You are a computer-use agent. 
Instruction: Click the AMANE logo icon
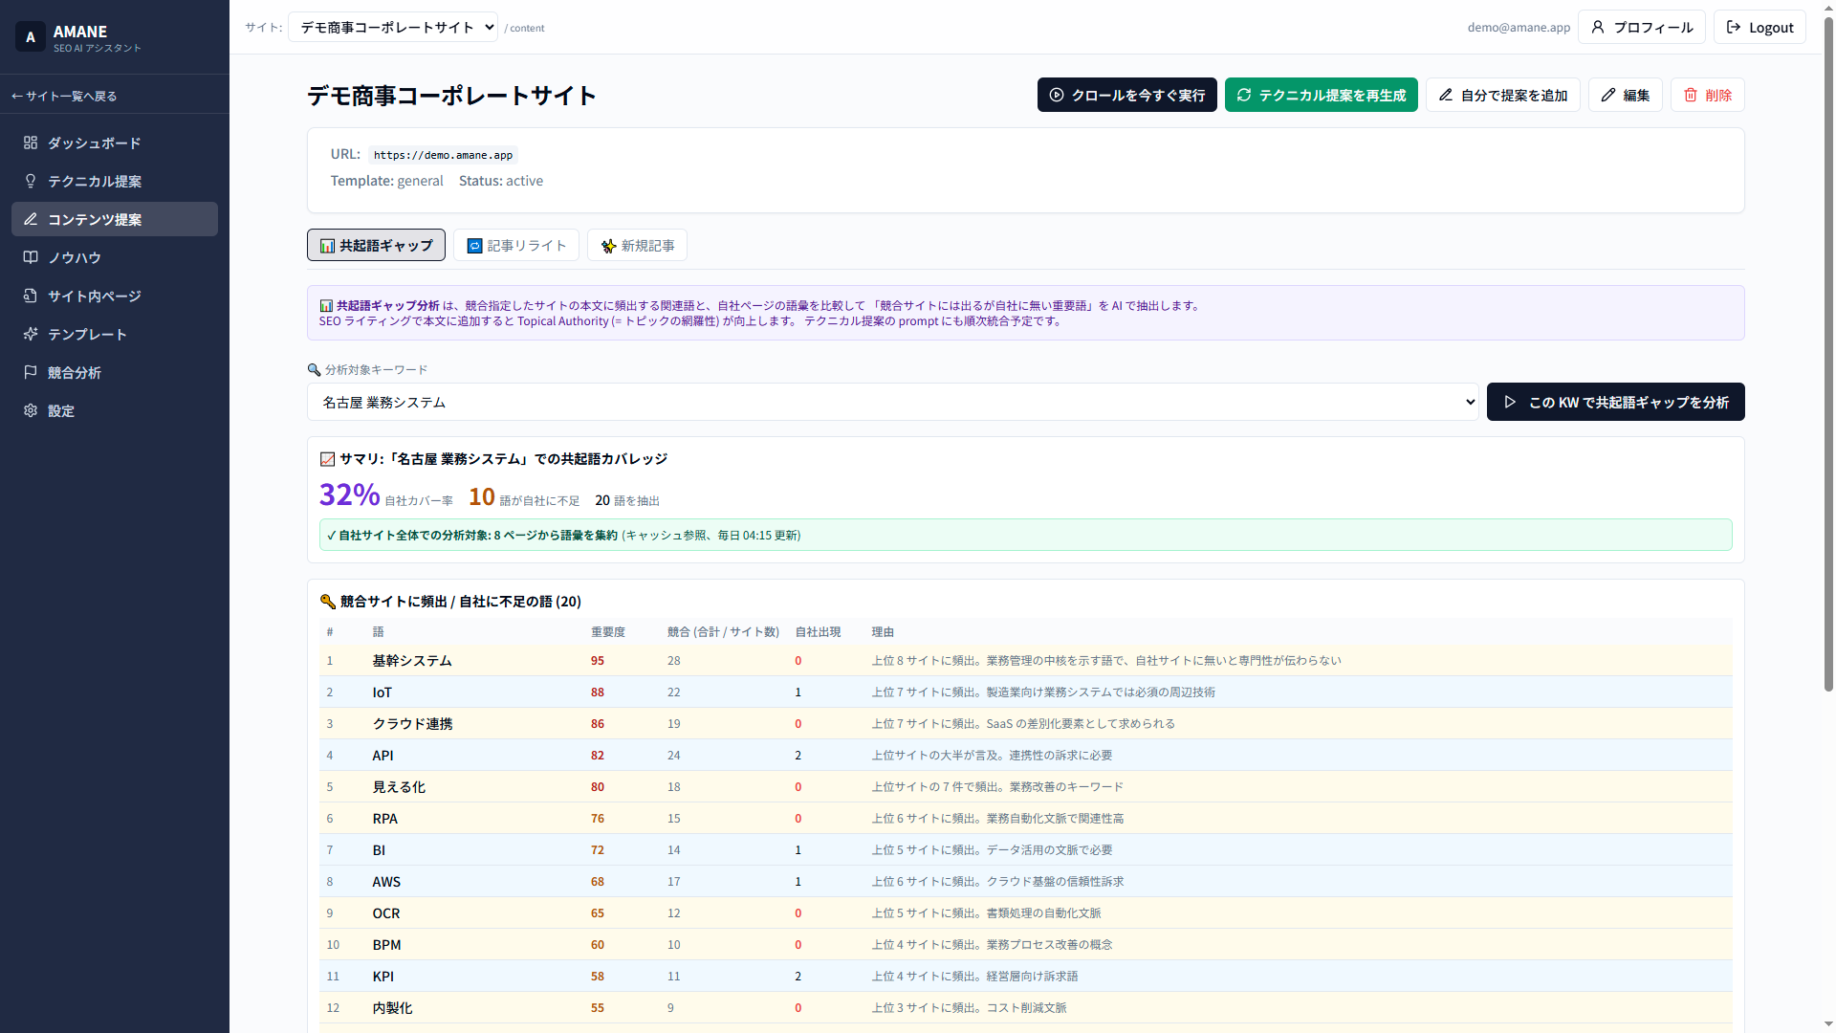tap(31, 37)
